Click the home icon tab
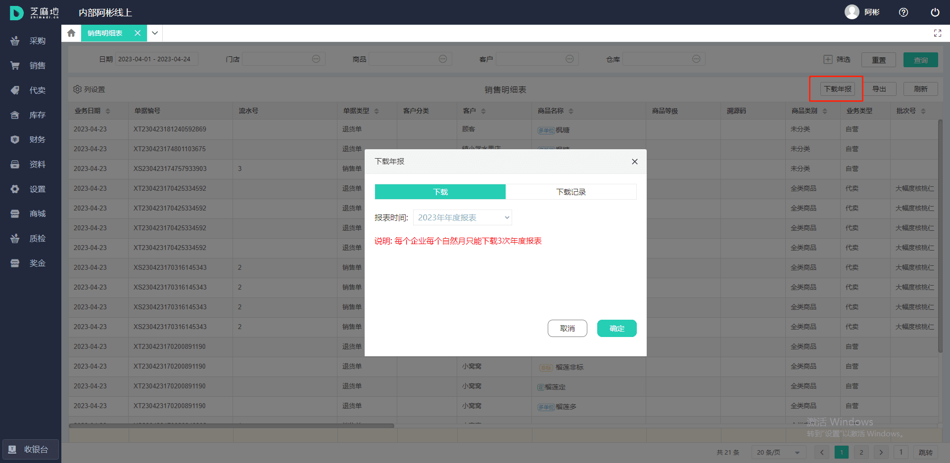 [x=71, y=33]
